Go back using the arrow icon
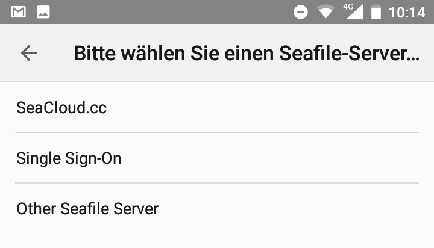This screenshot has height=248, width=434. [x=29, y=53]
